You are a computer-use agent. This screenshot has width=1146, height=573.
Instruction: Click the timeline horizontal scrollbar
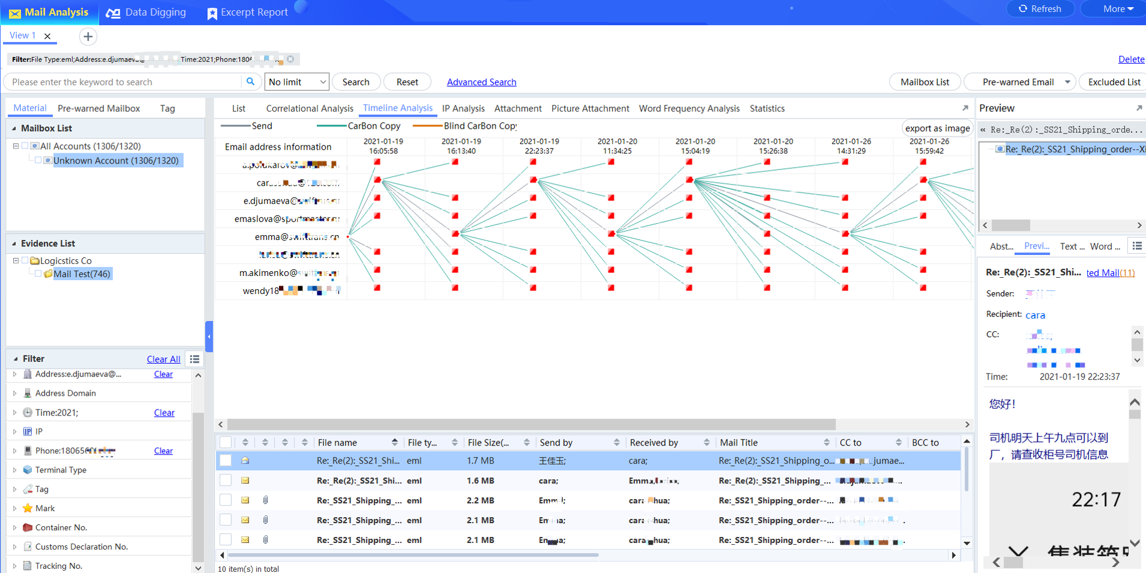point(532,424)
